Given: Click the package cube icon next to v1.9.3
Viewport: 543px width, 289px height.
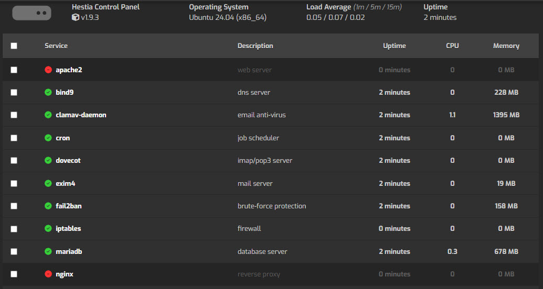Looking at the screenshot, I should [x=75, y=17].
